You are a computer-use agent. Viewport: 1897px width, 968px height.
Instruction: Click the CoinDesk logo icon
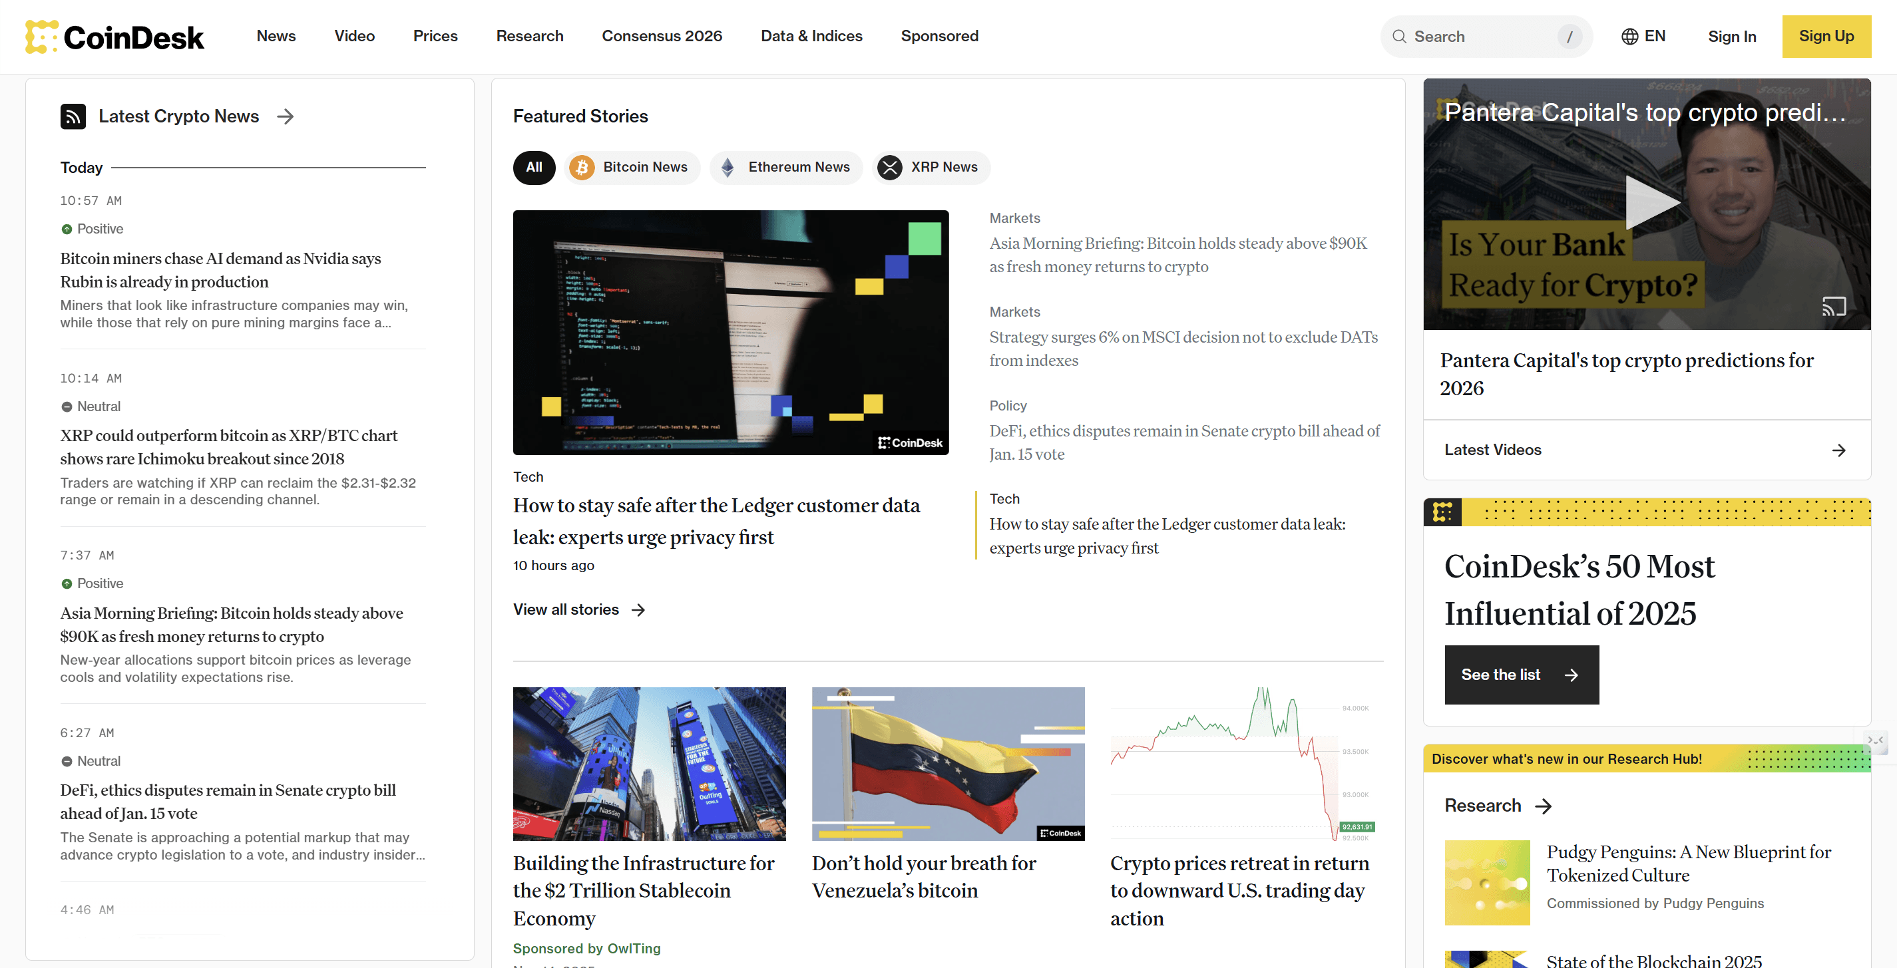[x=42, y=37]
